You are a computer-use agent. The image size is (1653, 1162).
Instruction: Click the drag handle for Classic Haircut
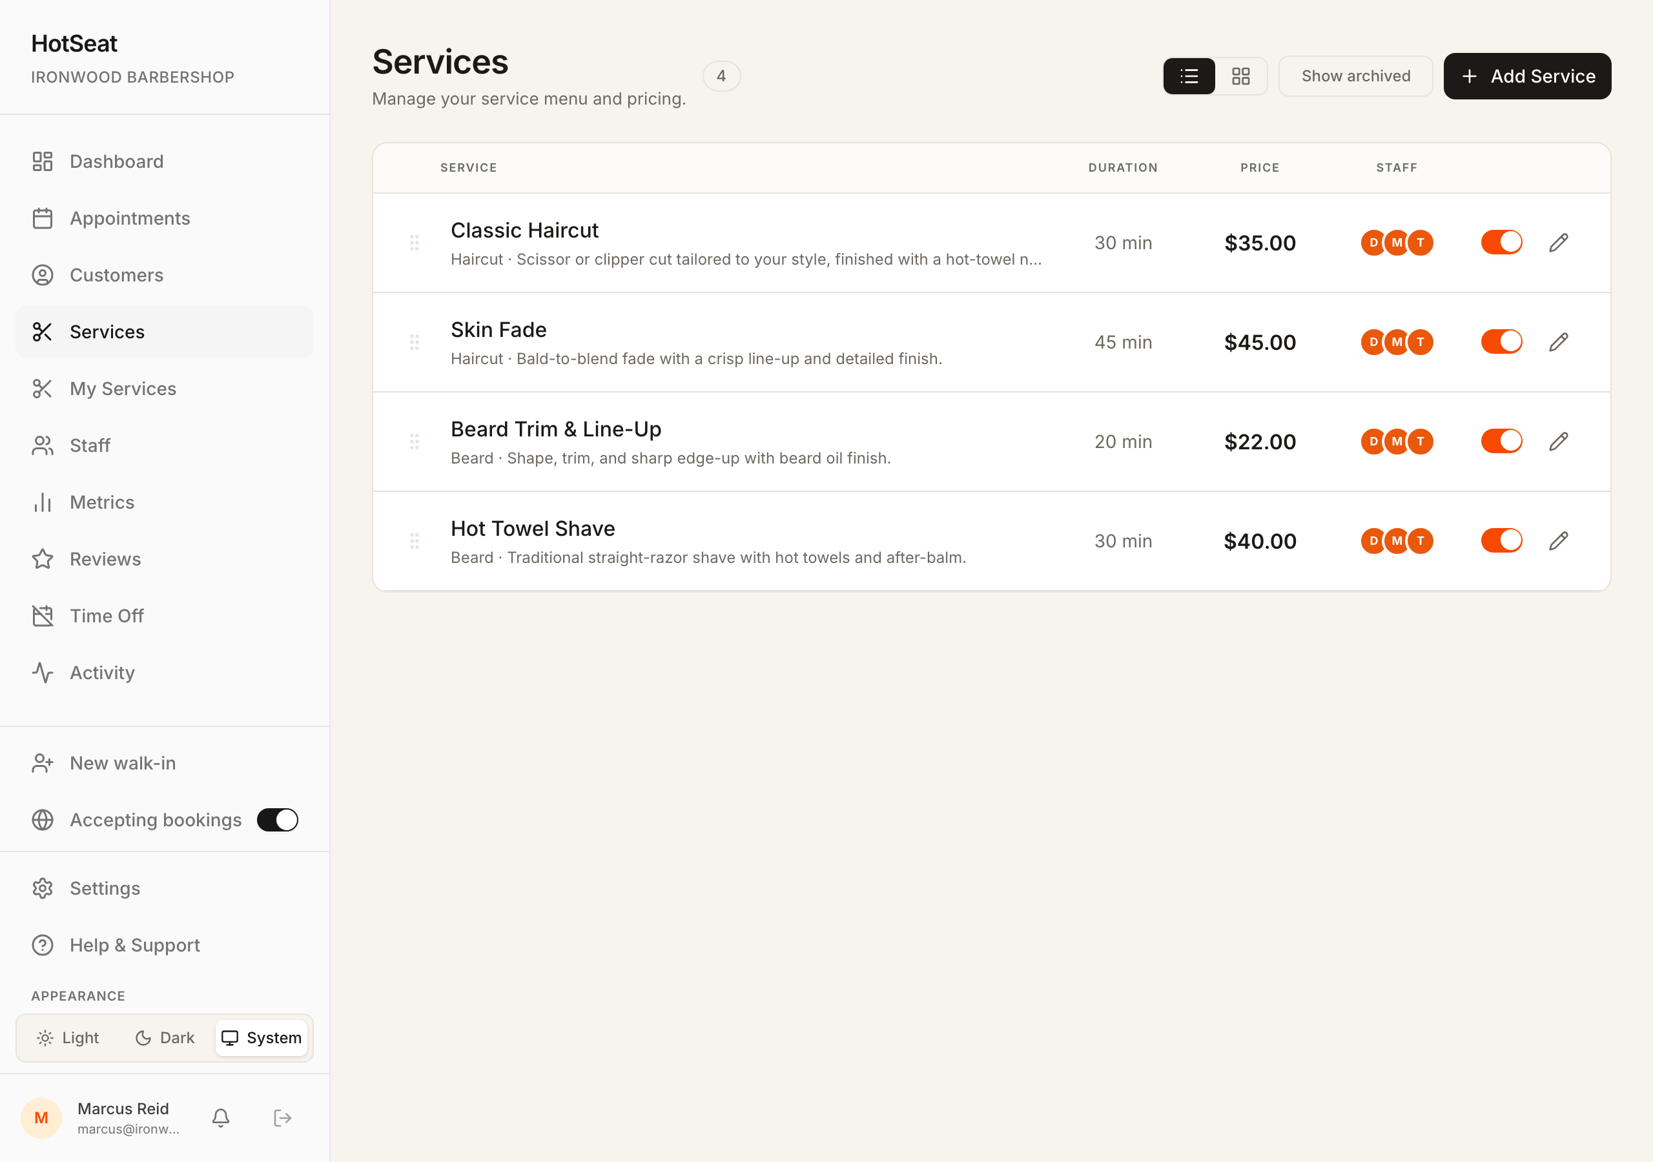pos(415,243)
